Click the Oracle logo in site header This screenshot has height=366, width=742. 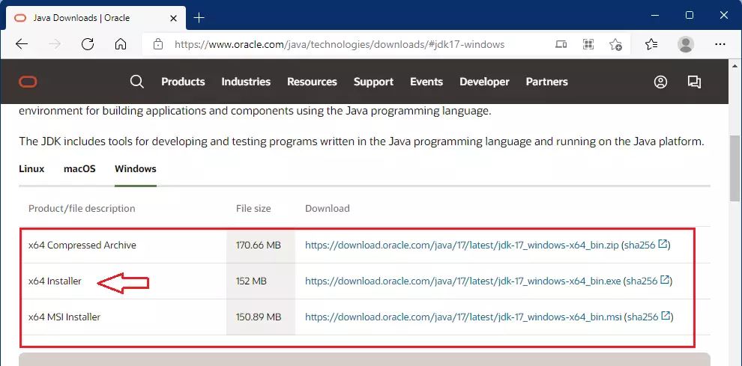click(x=28, y=82)
